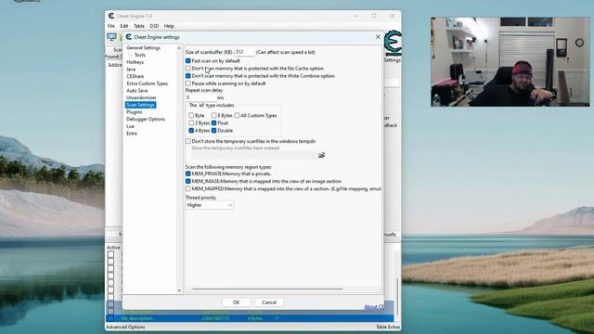Check the 8 Bytes type checkbox
The height and width of the screenshot is (334, 594).
(214, 115)
